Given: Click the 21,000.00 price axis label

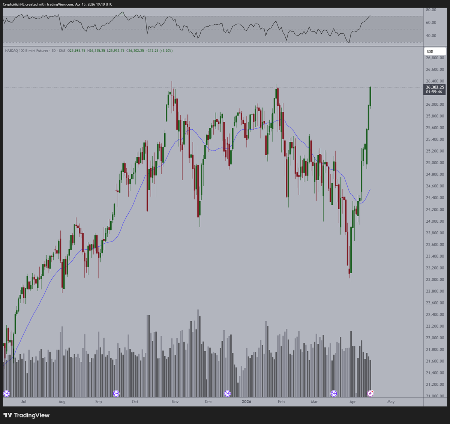Looking at the screenshot, I should [x=435, y=396].
